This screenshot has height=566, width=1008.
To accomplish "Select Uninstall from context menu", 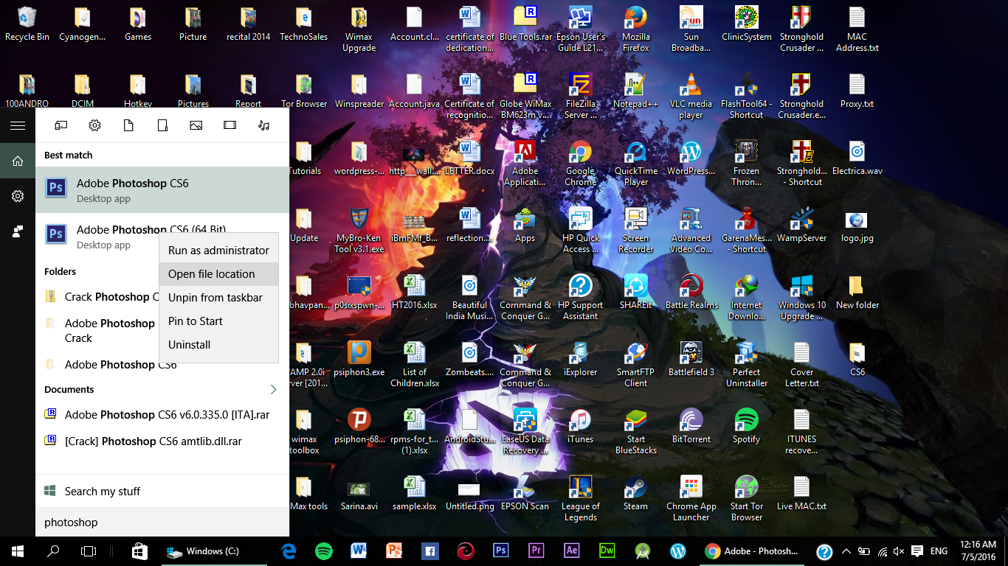I will pyautogui.click(x=218, y=345).
